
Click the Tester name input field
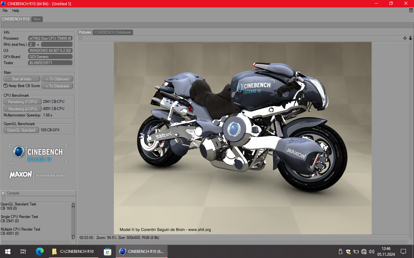point(50,63)
